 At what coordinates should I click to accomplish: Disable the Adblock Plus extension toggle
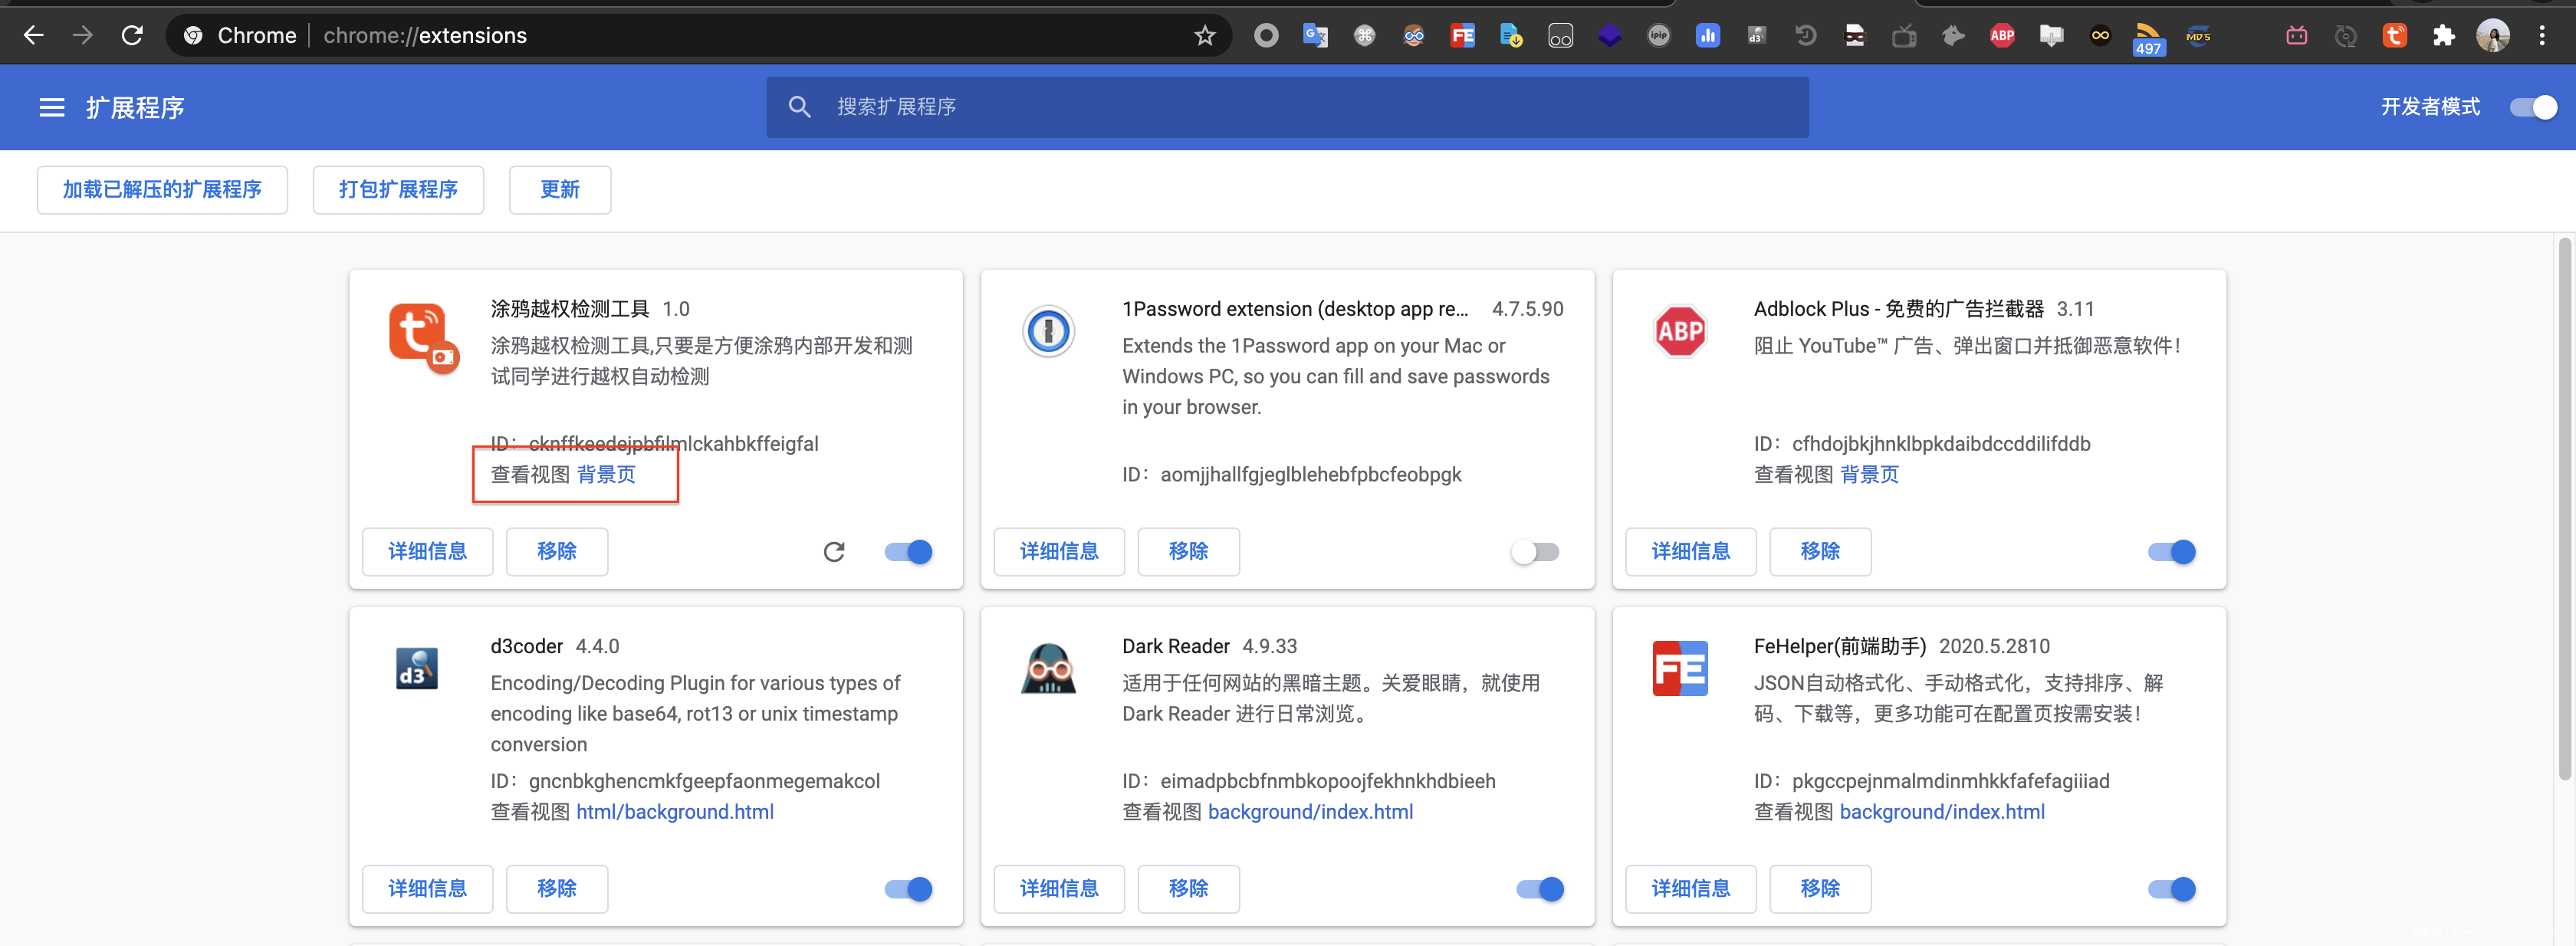[2171, 552]
